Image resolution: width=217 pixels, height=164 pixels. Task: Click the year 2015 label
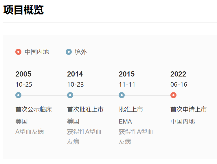(x=127, y=74)
